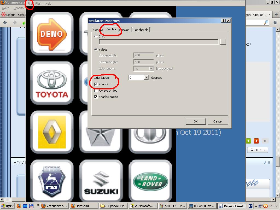Click Cancel in Emulator Properties

pos(218,121)
